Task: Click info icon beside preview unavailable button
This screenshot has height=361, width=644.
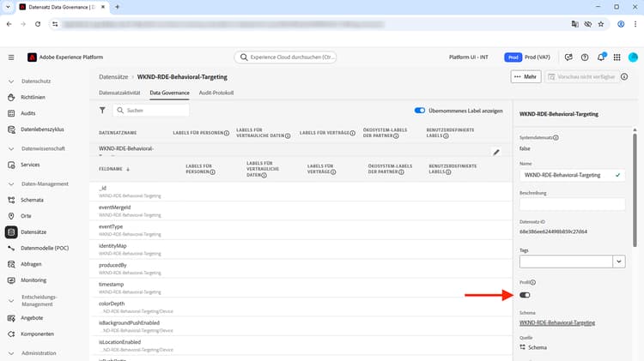Action: pos(624,76)
